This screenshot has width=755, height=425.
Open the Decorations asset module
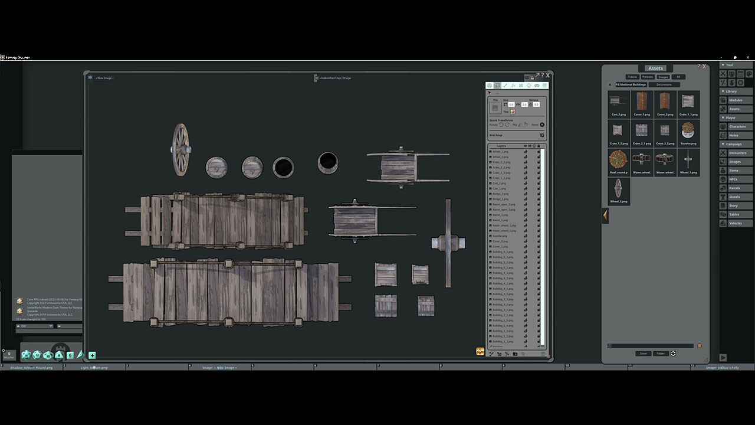coord(664,84)
